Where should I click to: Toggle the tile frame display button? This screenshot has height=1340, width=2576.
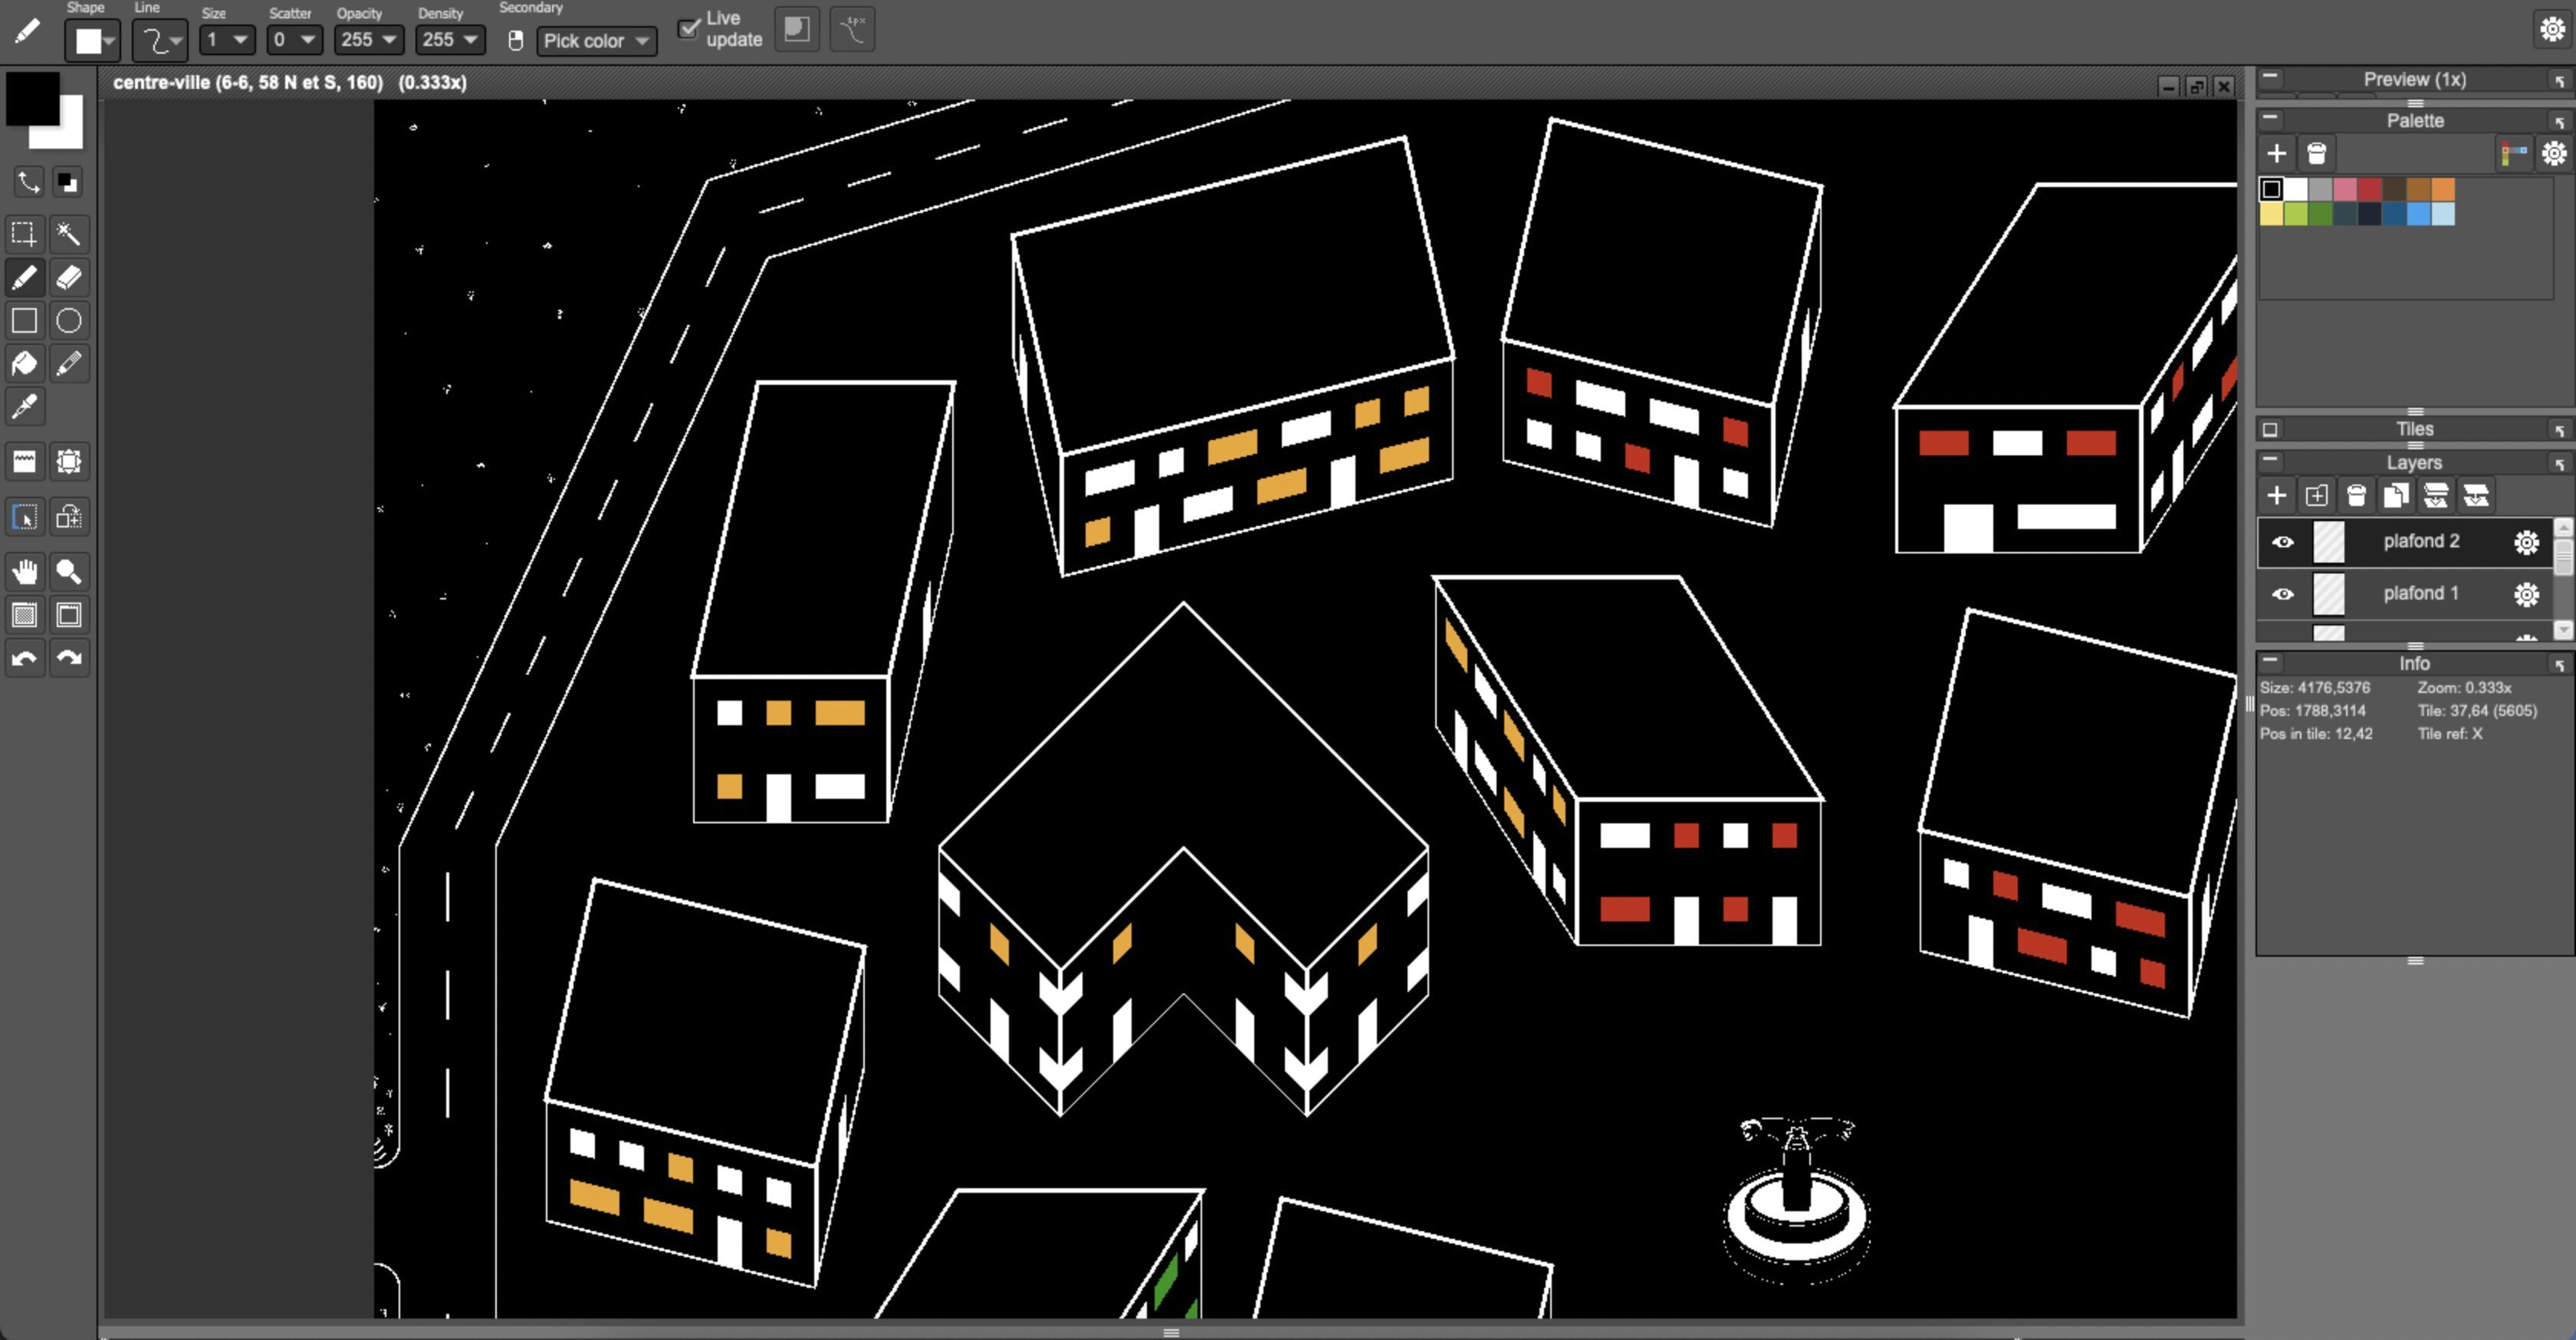68,615
